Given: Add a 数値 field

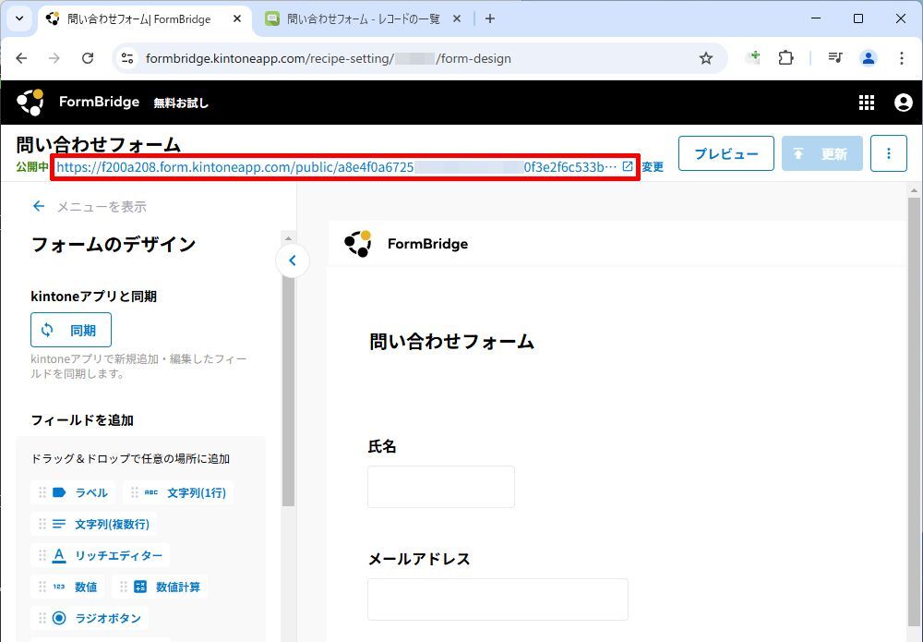Looking at the screenshot, I should click(x=67, y=587).
